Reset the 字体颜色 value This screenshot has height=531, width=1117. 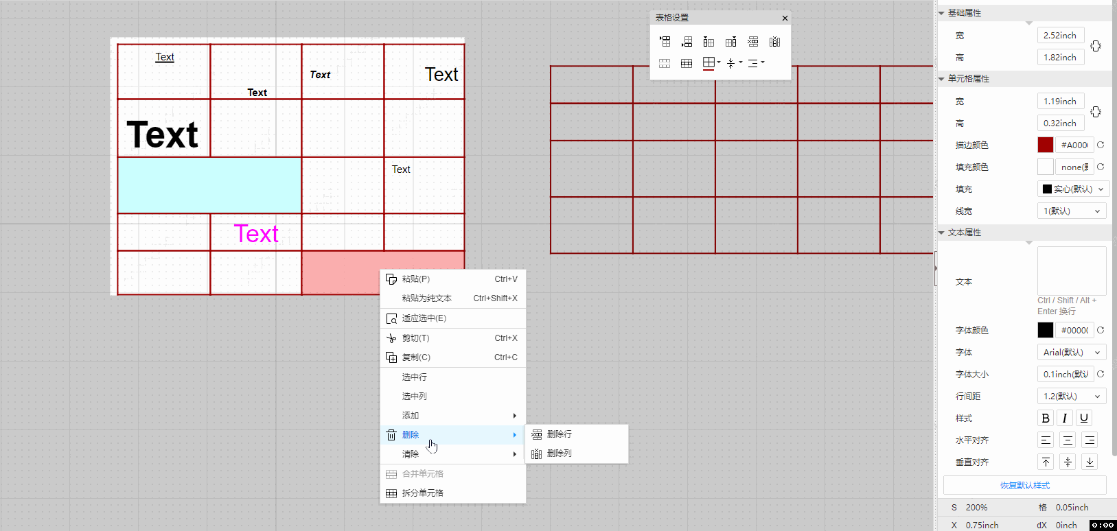click(1101, 330)
